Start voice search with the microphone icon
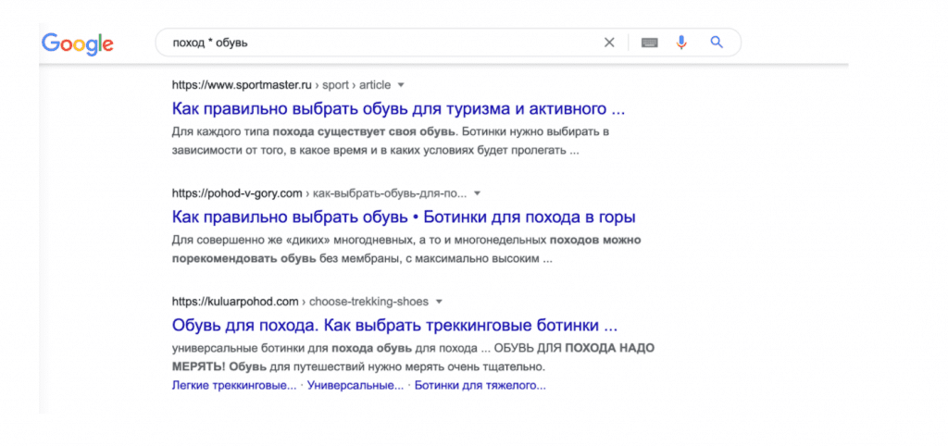This screenshot has height=446, width=948. pyautogui.click(x=681, y=43)
